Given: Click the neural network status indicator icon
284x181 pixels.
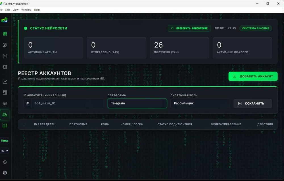Looking at the screenshot, I should click(26, 28).
